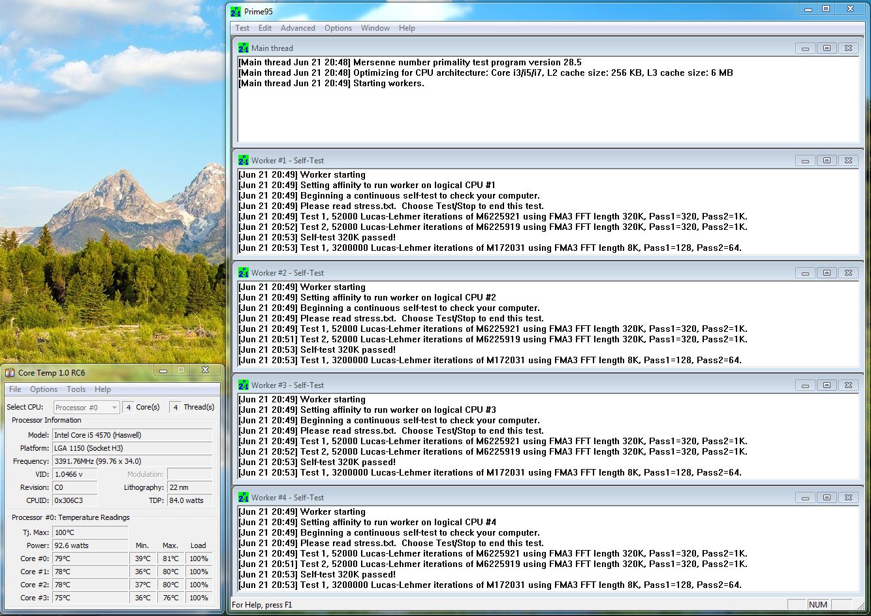Click Core #3 temperature 75°C
Image resolution: width=871 pixels, height=616 pixels.
(x=90, y=598)
